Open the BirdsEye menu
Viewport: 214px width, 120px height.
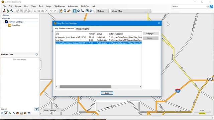pyautogui.click(x=85, y=6)
